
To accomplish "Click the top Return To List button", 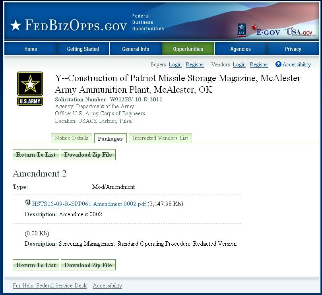I will click(36, 155).
